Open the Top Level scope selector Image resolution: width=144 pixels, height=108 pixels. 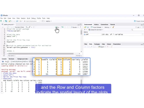point(12,56)
